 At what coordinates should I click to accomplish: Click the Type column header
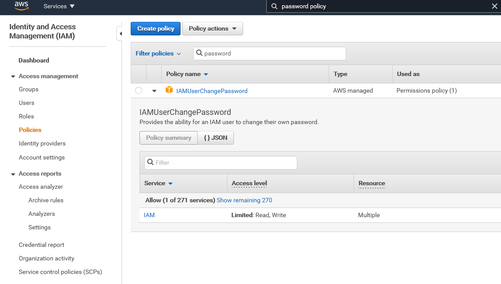point(340,74)
